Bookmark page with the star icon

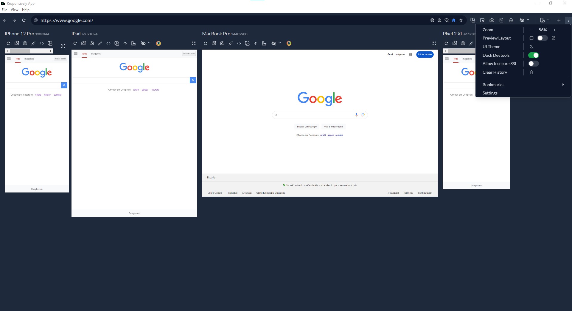461,20
